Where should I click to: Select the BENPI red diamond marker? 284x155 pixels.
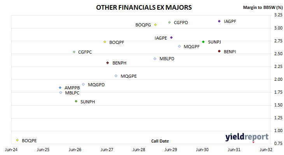click(x=219, y=51)
